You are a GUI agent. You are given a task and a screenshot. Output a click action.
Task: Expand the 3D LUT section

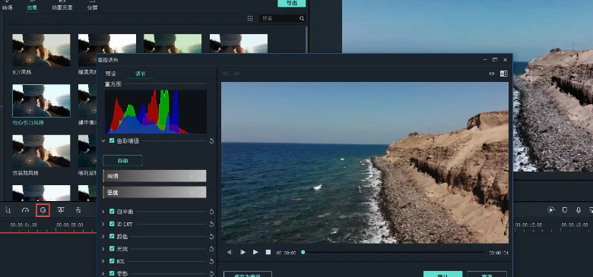pyautogui.click(x=103, y=224)
